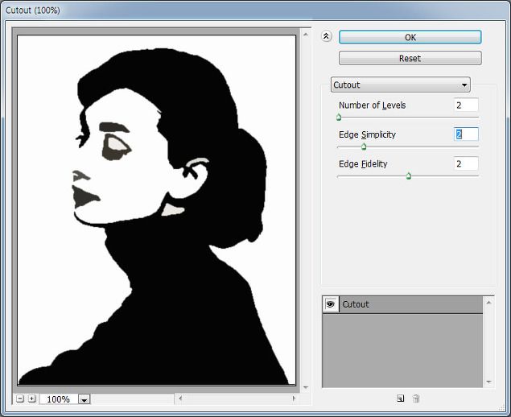Click the delete effect layer trash icon
This screenshot has height=417, width=511.
(x=416, y=398)
